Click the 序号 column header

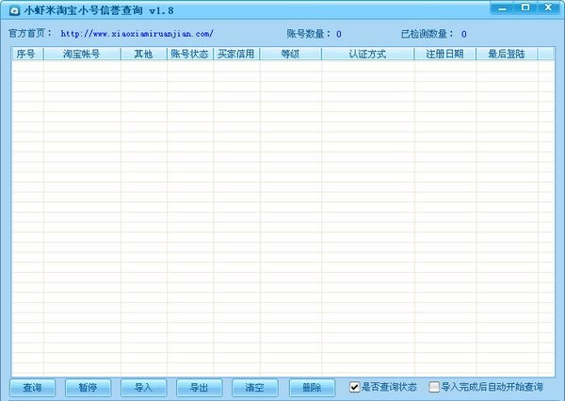pyautogui.click(x=26, y=55)
